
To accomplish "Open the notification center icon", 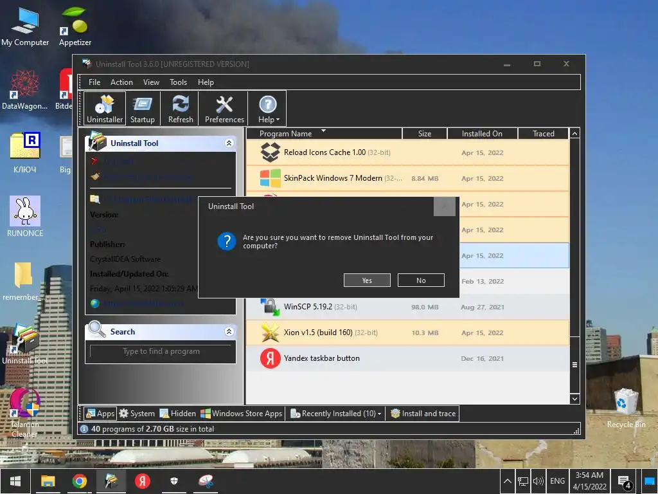I will (624, 482).
